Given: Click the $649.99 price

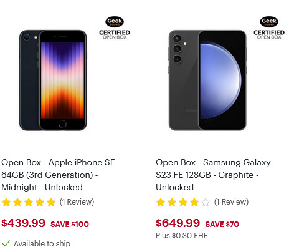Looking at the screenshot, I should 178,223.
